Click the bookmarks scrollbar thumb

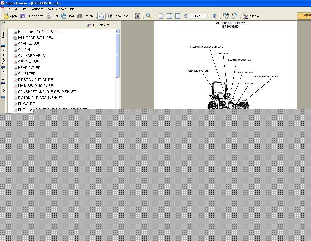117,55
